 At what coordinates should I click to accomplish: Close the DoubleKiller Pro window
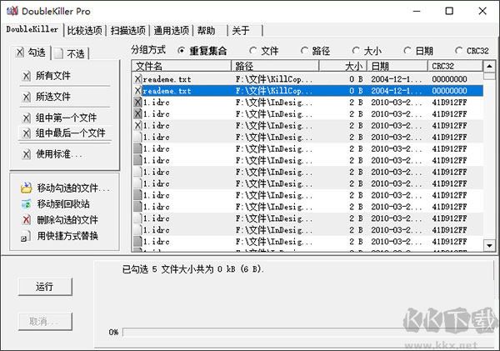tap(482, 11)
